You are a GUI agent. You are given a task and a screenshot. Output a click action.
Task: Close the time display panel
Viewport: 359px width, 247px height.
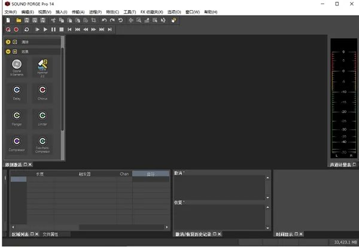[x=301, y=234]
